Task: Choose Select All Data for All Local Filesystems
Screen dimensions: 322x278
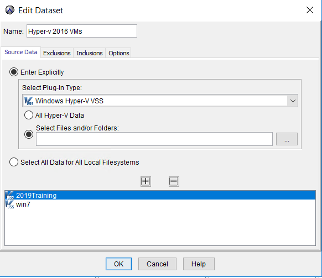Action: click(14, 162)
